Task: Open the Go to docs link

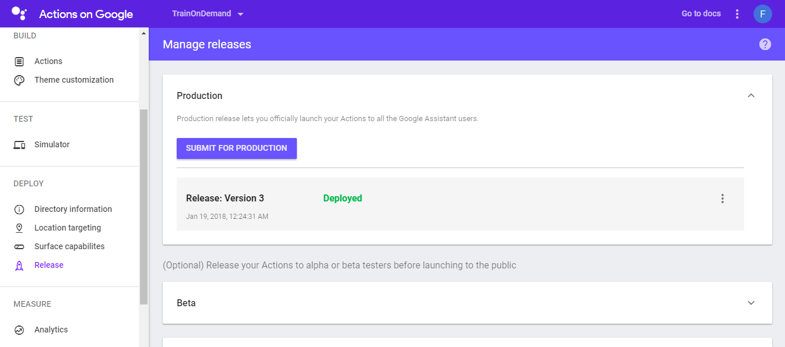Action: pyautogui.click(x=701, y=14)
